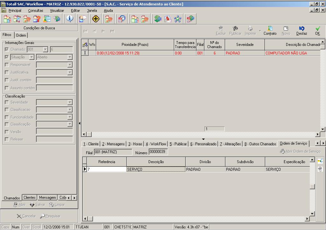Open the Imprimir dropdown arrow
The width and height of the screenshot is (326, 230).
click(x=260, y=31)
